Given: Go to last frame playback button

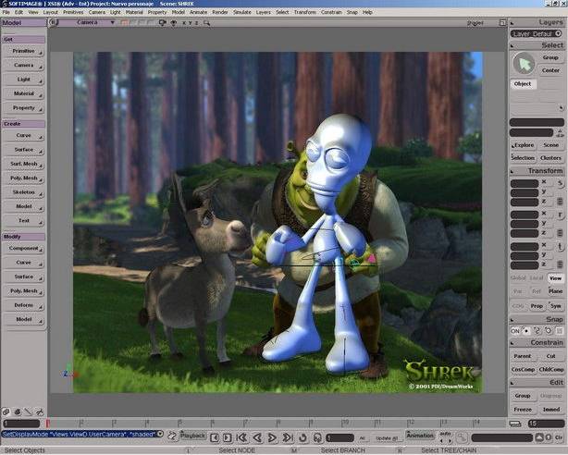Looking at the screenshot, I should [x=288, y=437].
